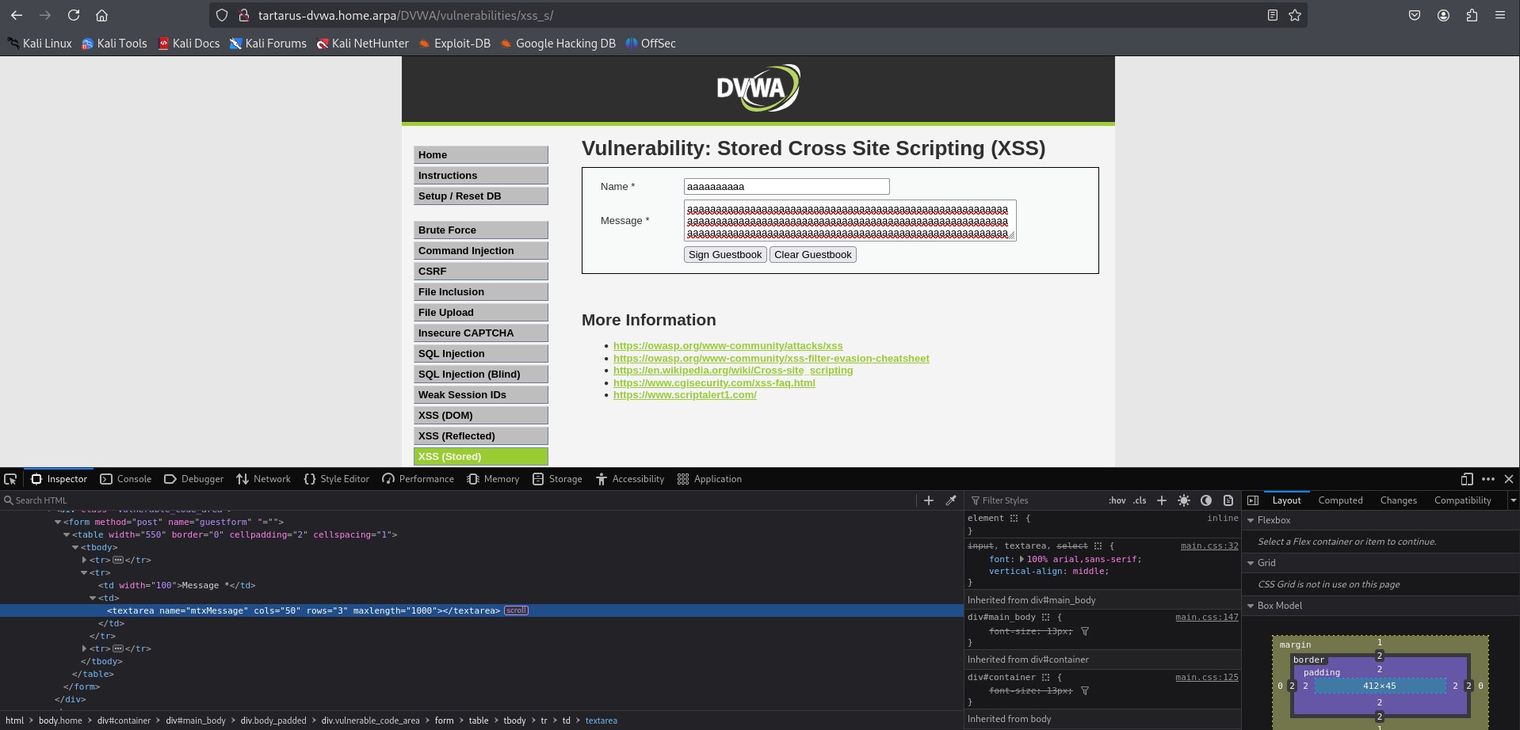Toggle the .cls class editor
Viewport: 1520px width, 730px height.
click(1140, 500)
